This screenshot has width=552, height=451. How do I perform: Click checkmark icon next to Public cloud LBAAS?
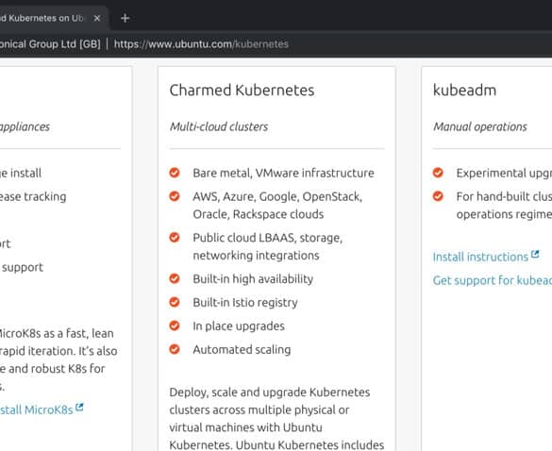point(175,238)
